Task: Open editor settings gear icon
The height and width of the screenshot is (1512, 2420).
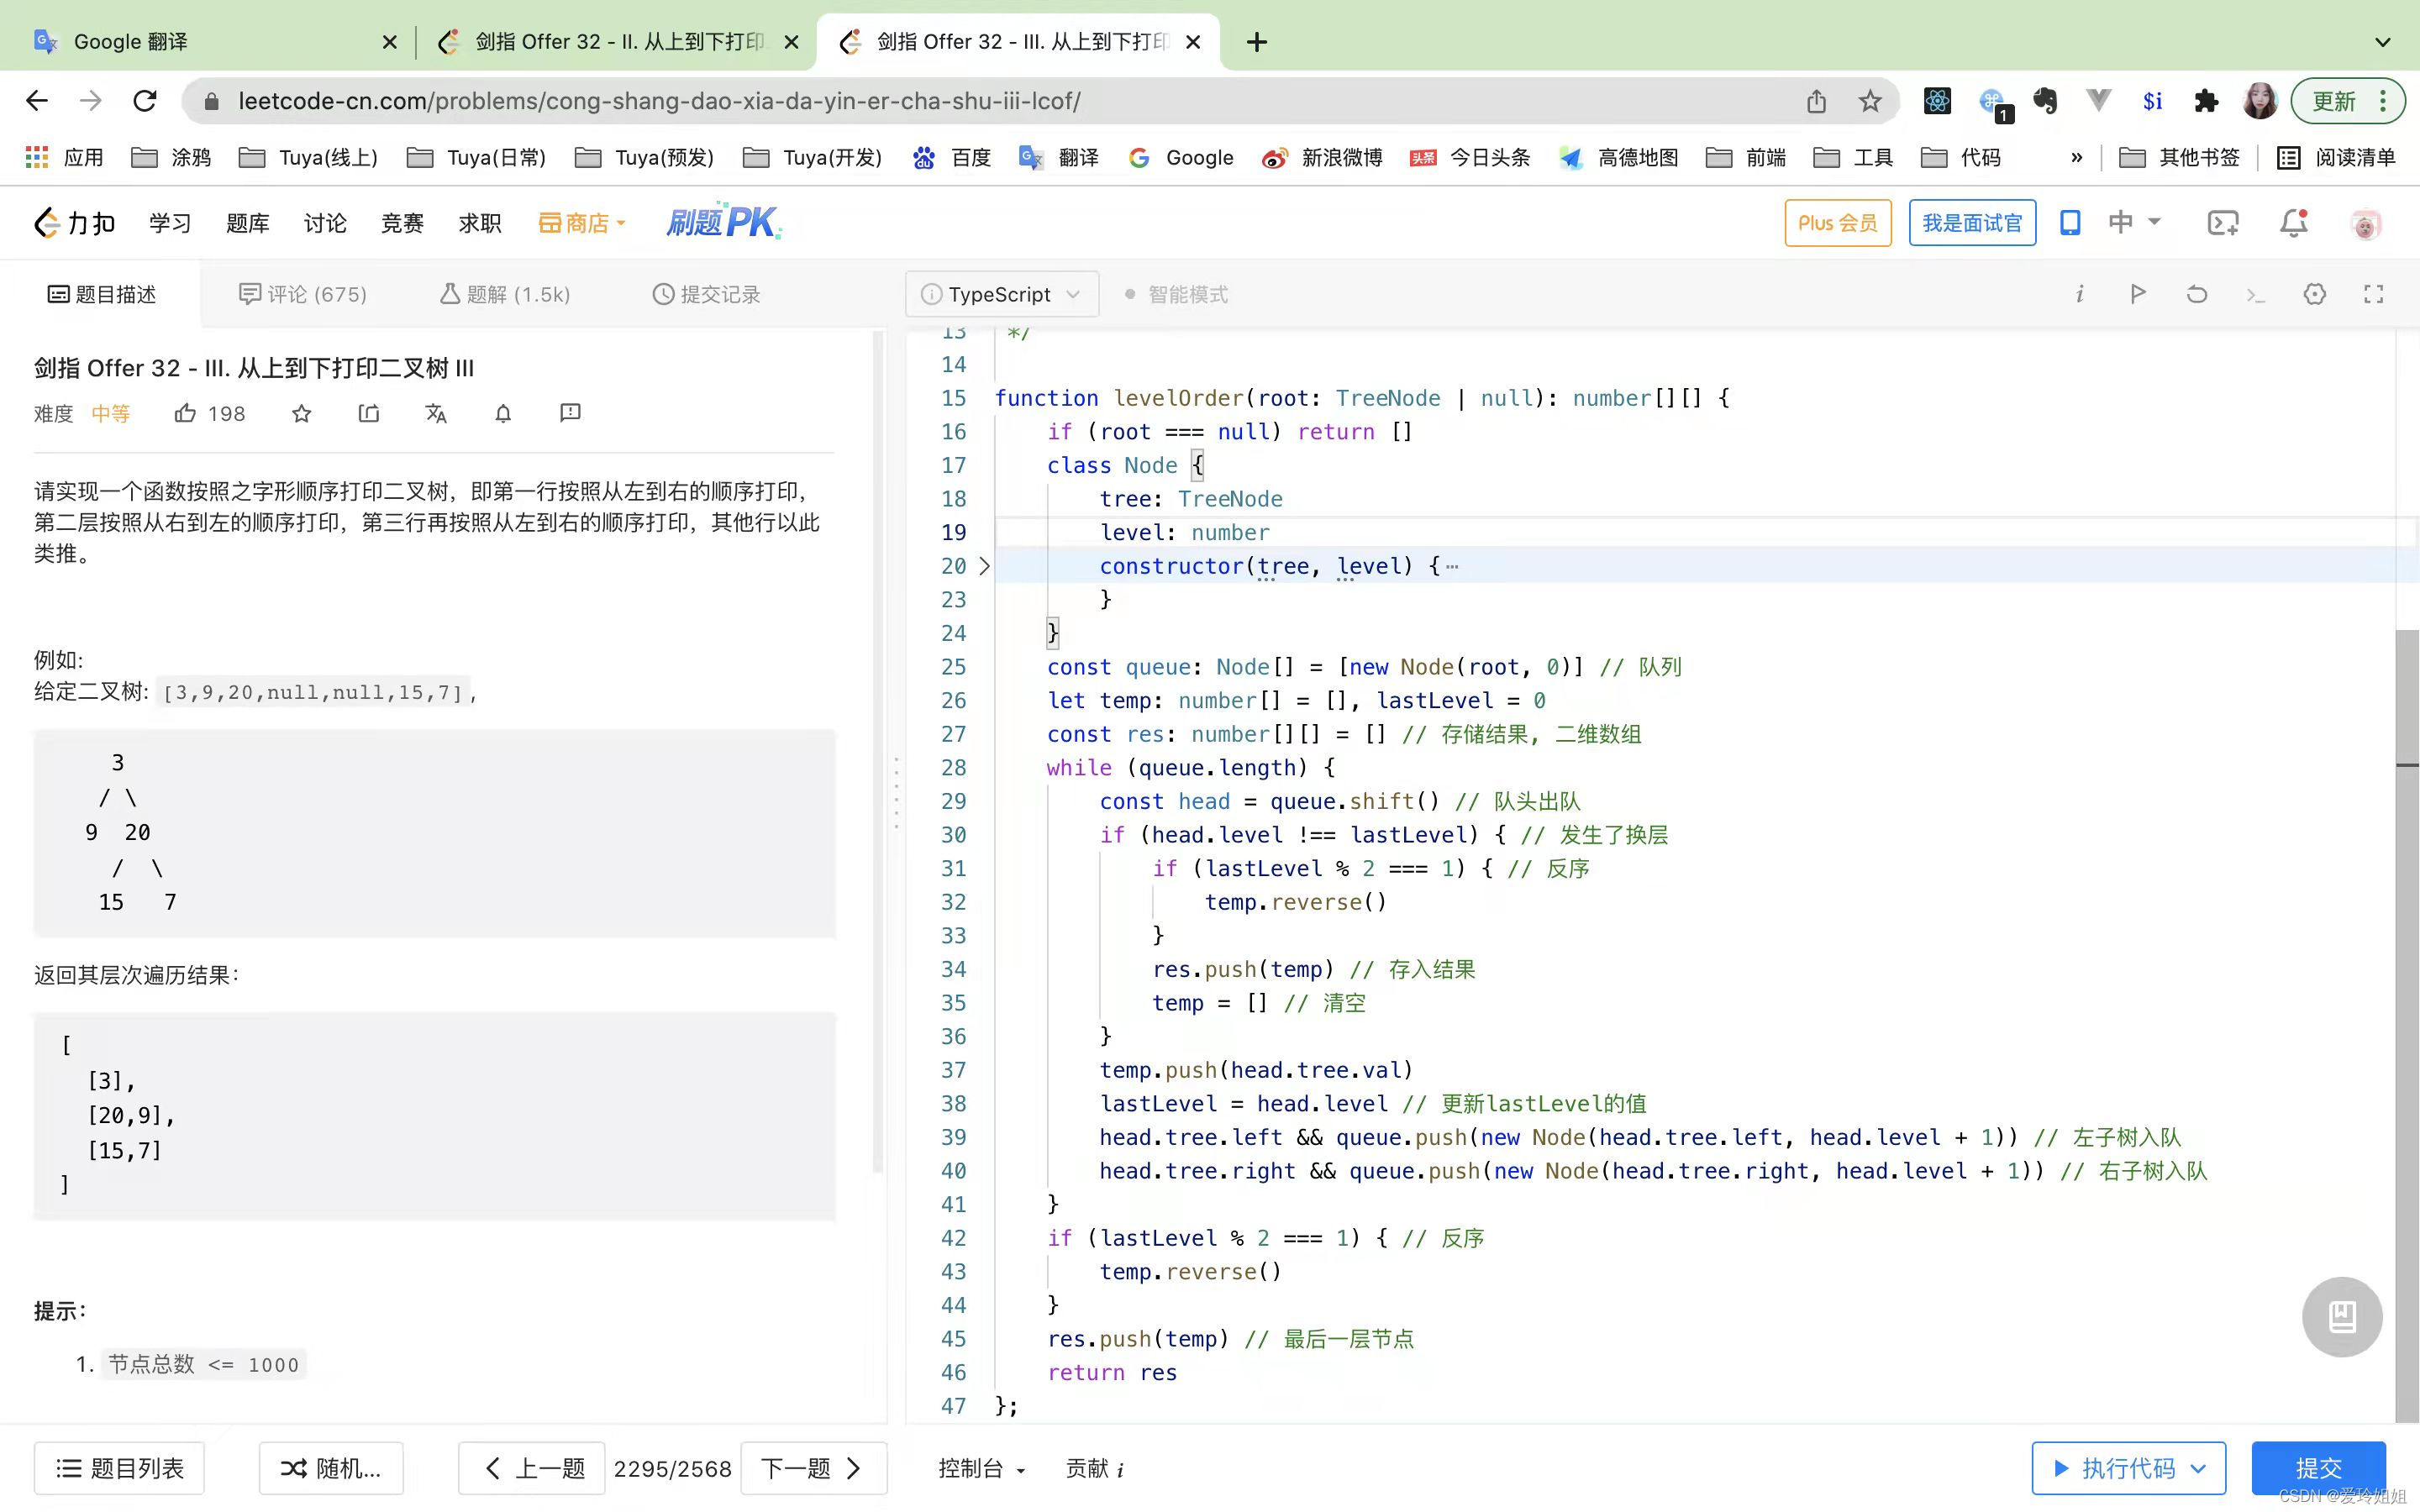Action: click(x=2314, y=294)
